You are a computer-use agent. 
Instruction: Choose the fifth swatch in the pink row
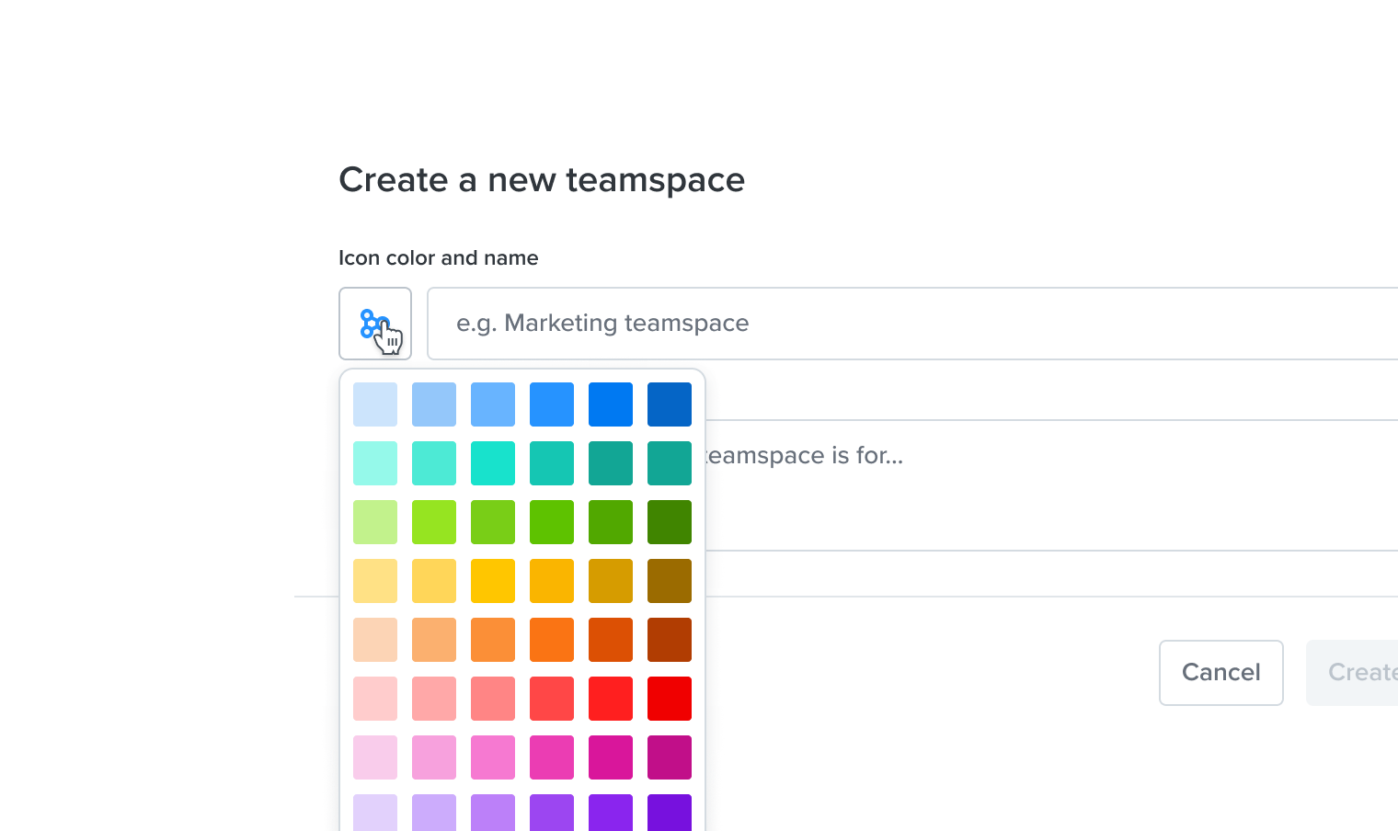pyautogui.click(x=611, y=757)
